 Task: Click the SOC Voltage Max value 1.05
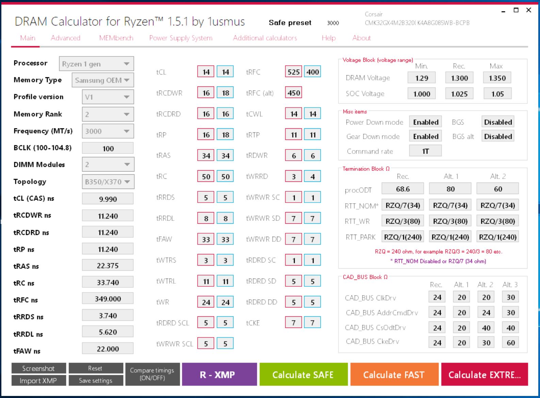click(x=497, y=94)
